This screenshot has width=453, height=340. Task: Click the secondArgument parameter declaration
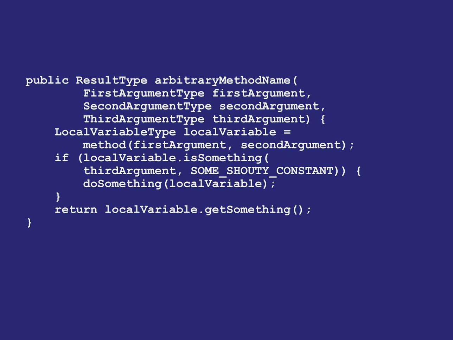[269, 106]
